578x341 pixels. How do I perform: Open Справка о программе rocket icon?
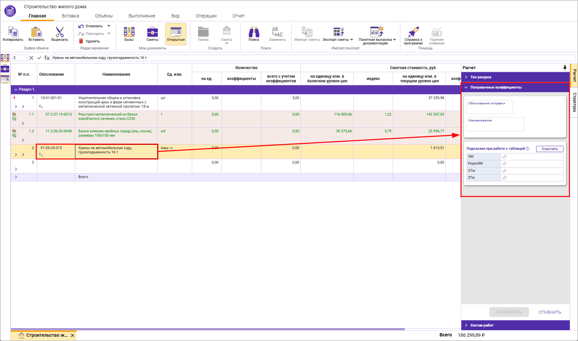[413, 32]
